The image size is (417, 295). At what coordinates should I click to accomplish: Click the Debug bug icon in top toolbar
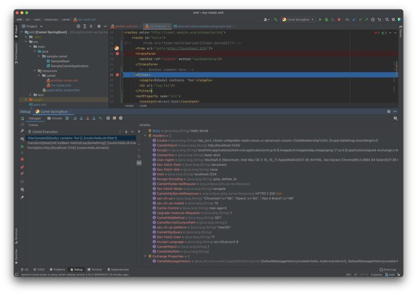coord(326,19)
